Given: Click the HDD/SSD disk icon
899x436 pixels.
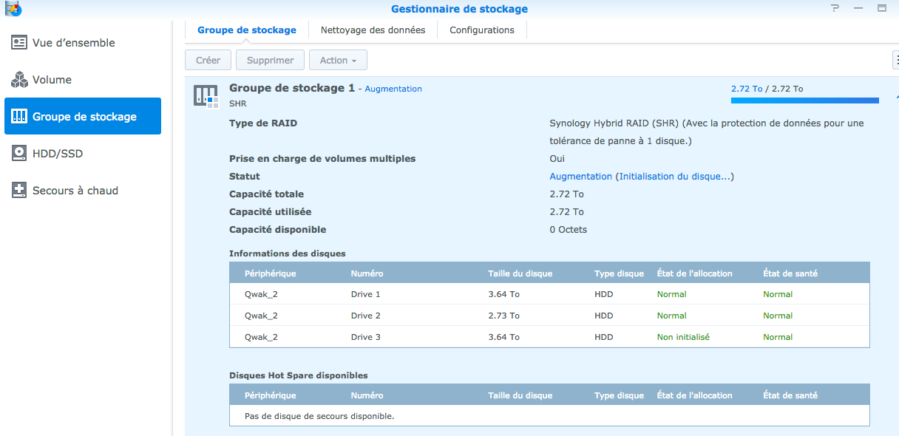Looking at the screenshot, I should tap(19, 154).
